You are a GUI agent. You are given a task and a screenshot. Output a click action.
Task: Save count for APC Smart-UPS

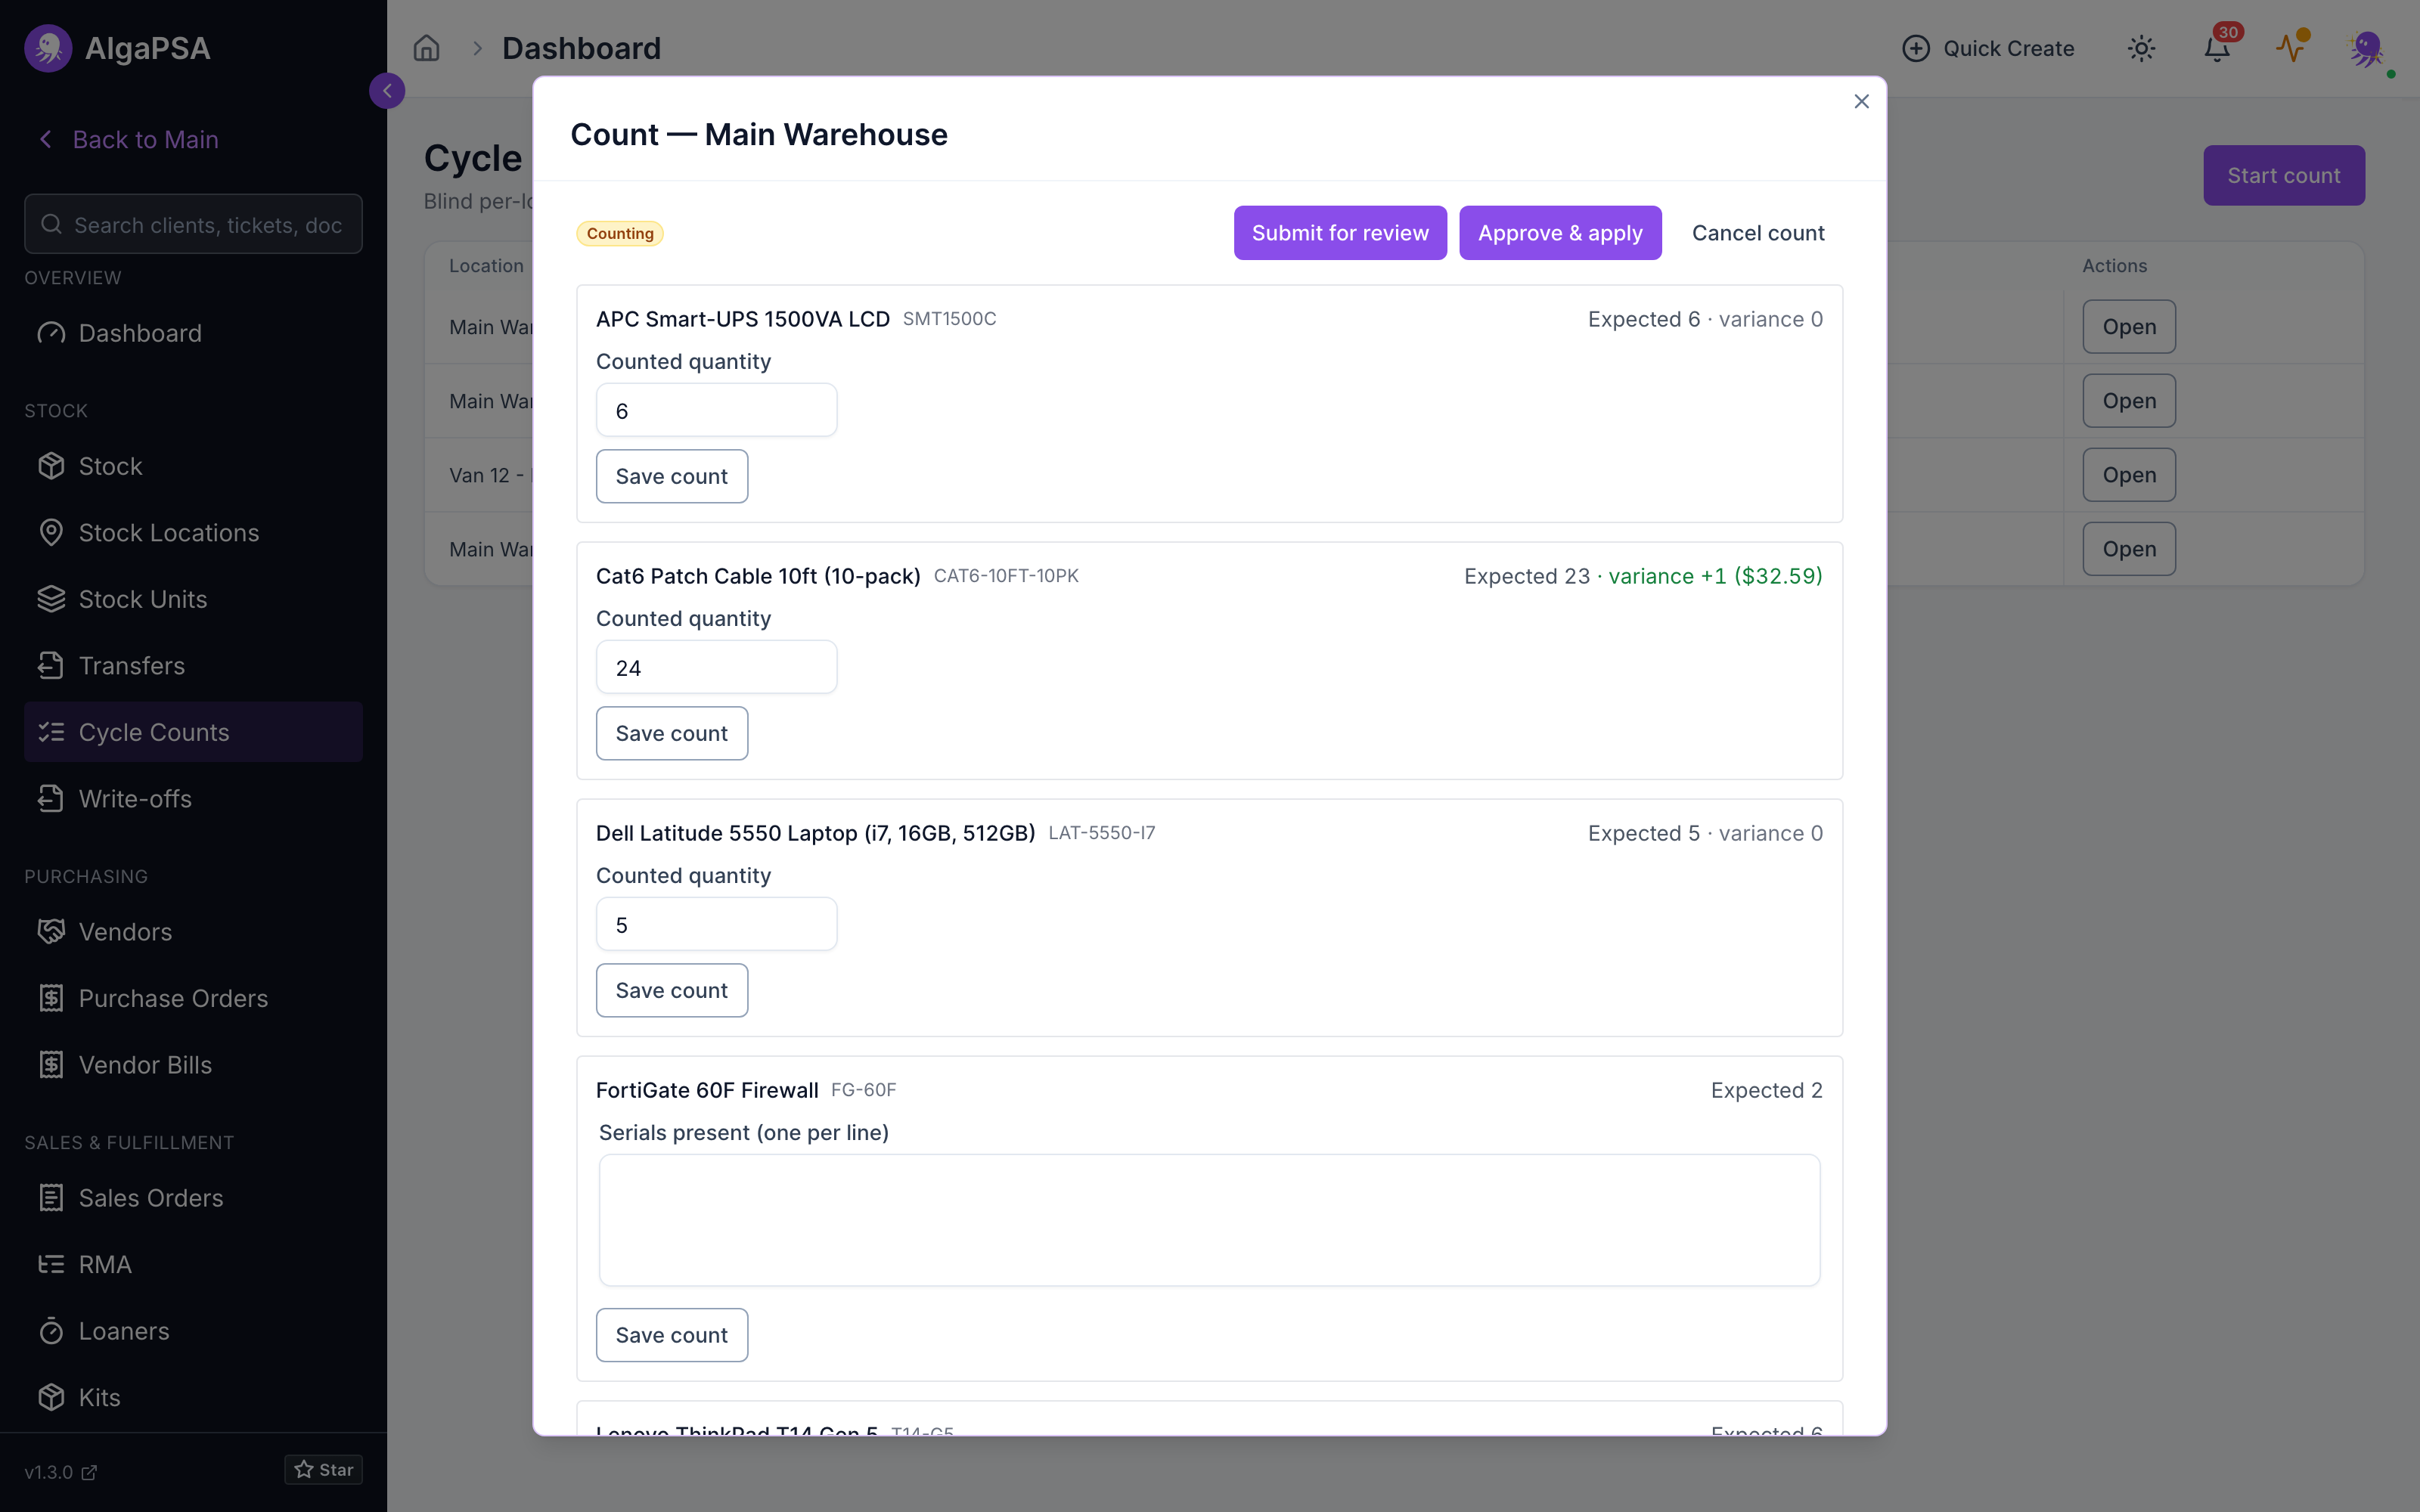pyautogui.click(x=672, y=476)
